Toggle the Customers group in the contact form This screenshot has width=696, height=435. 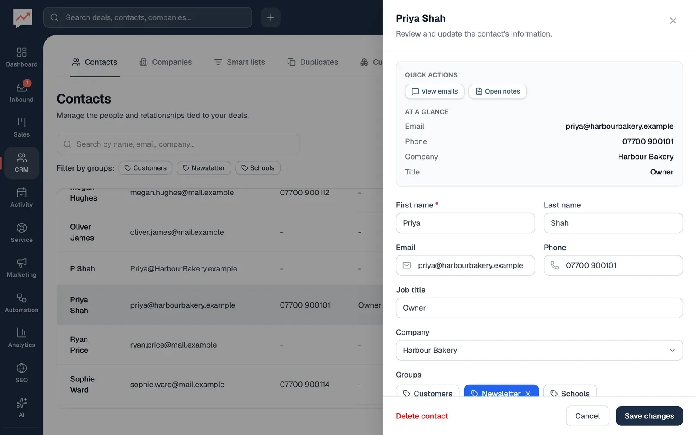tap(428, 391)
